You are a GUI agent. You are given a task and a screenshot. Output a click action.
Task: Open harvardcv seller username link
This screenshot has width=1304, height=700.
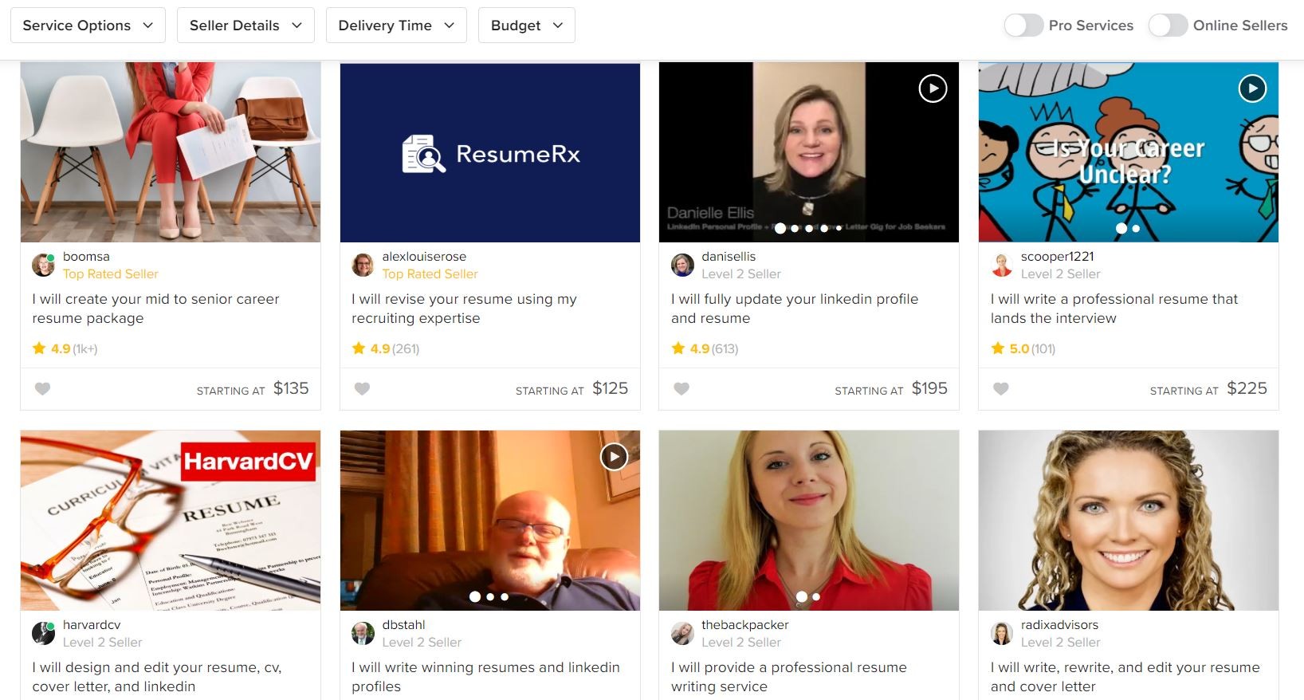point(92,625)
